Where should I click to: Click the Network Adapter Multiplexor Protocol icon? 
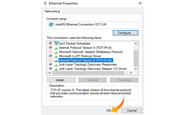(x=56, y=52)
